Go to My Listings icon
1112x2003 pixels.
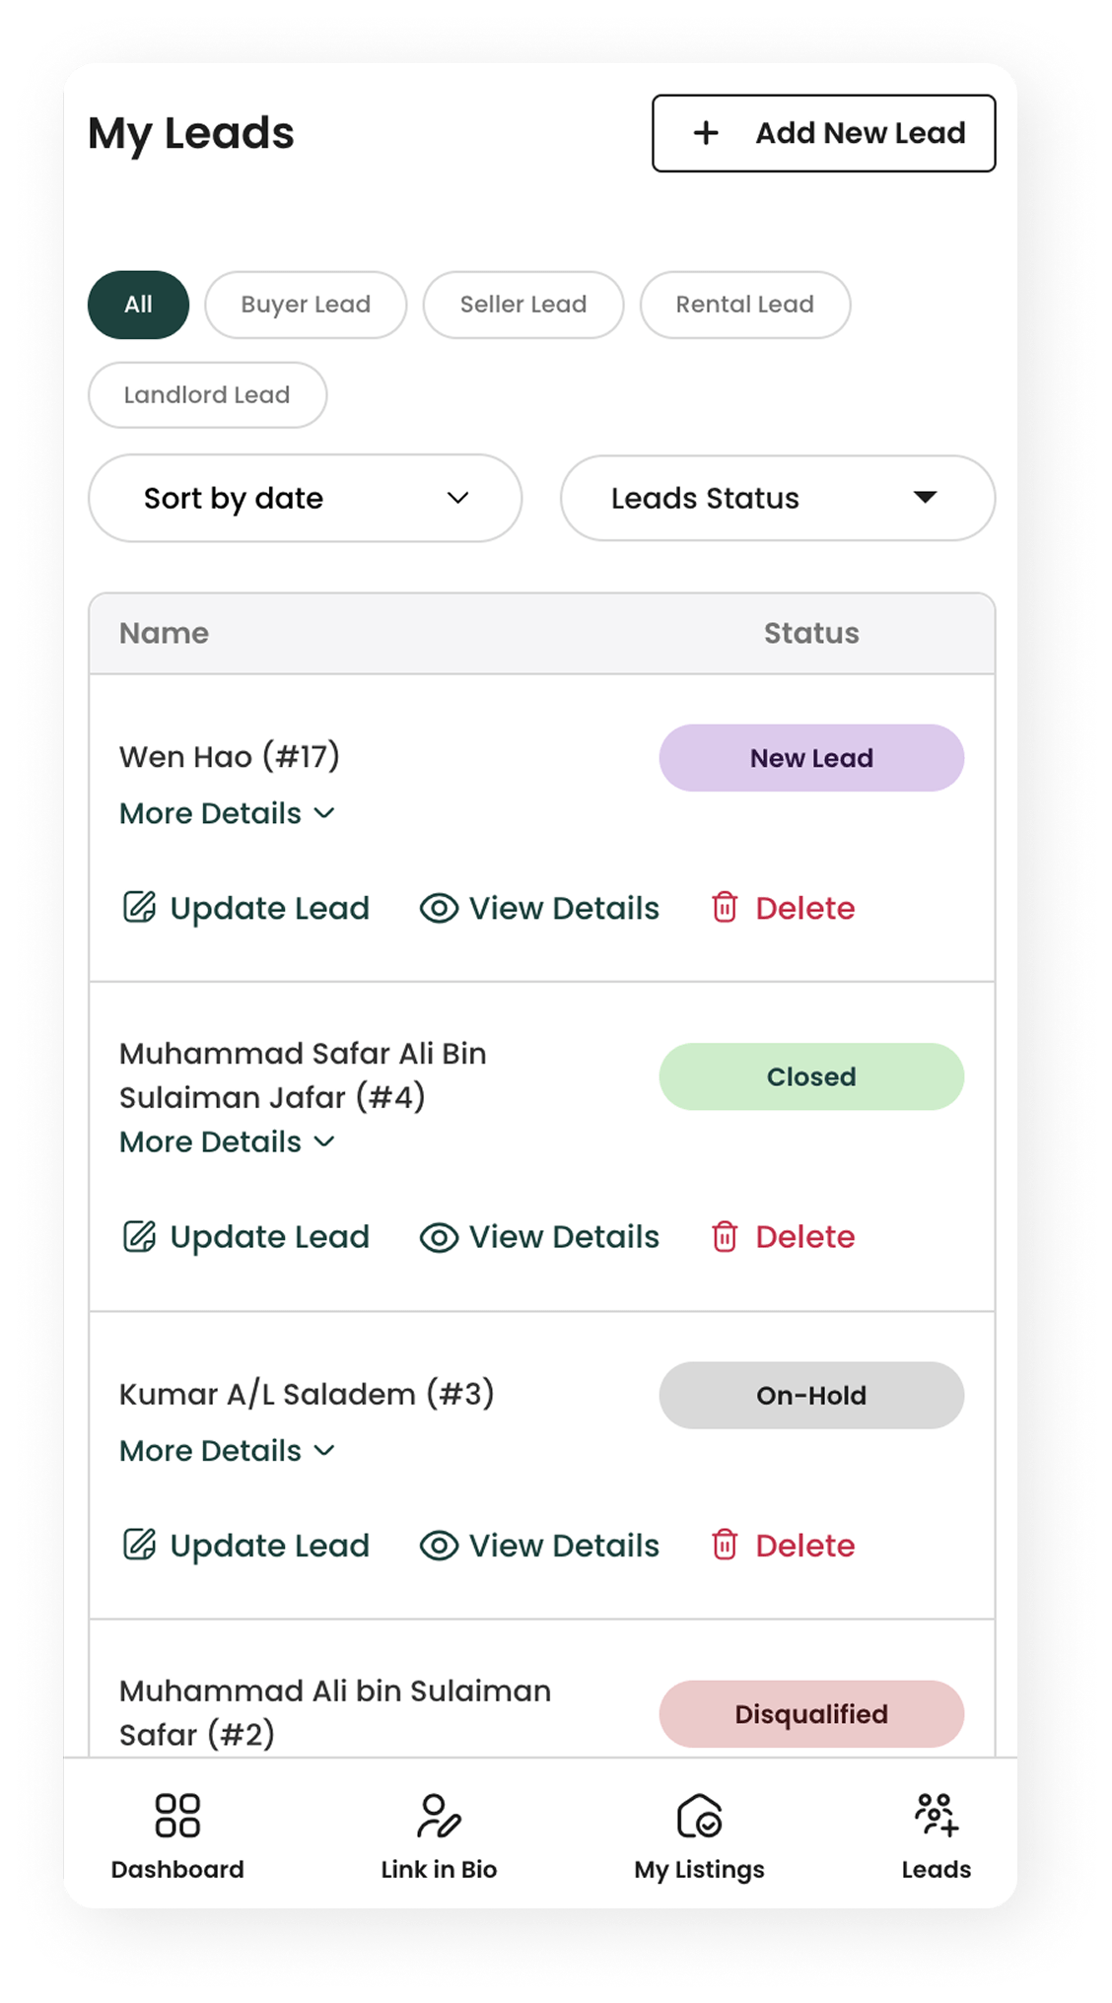pos(699,1815)
